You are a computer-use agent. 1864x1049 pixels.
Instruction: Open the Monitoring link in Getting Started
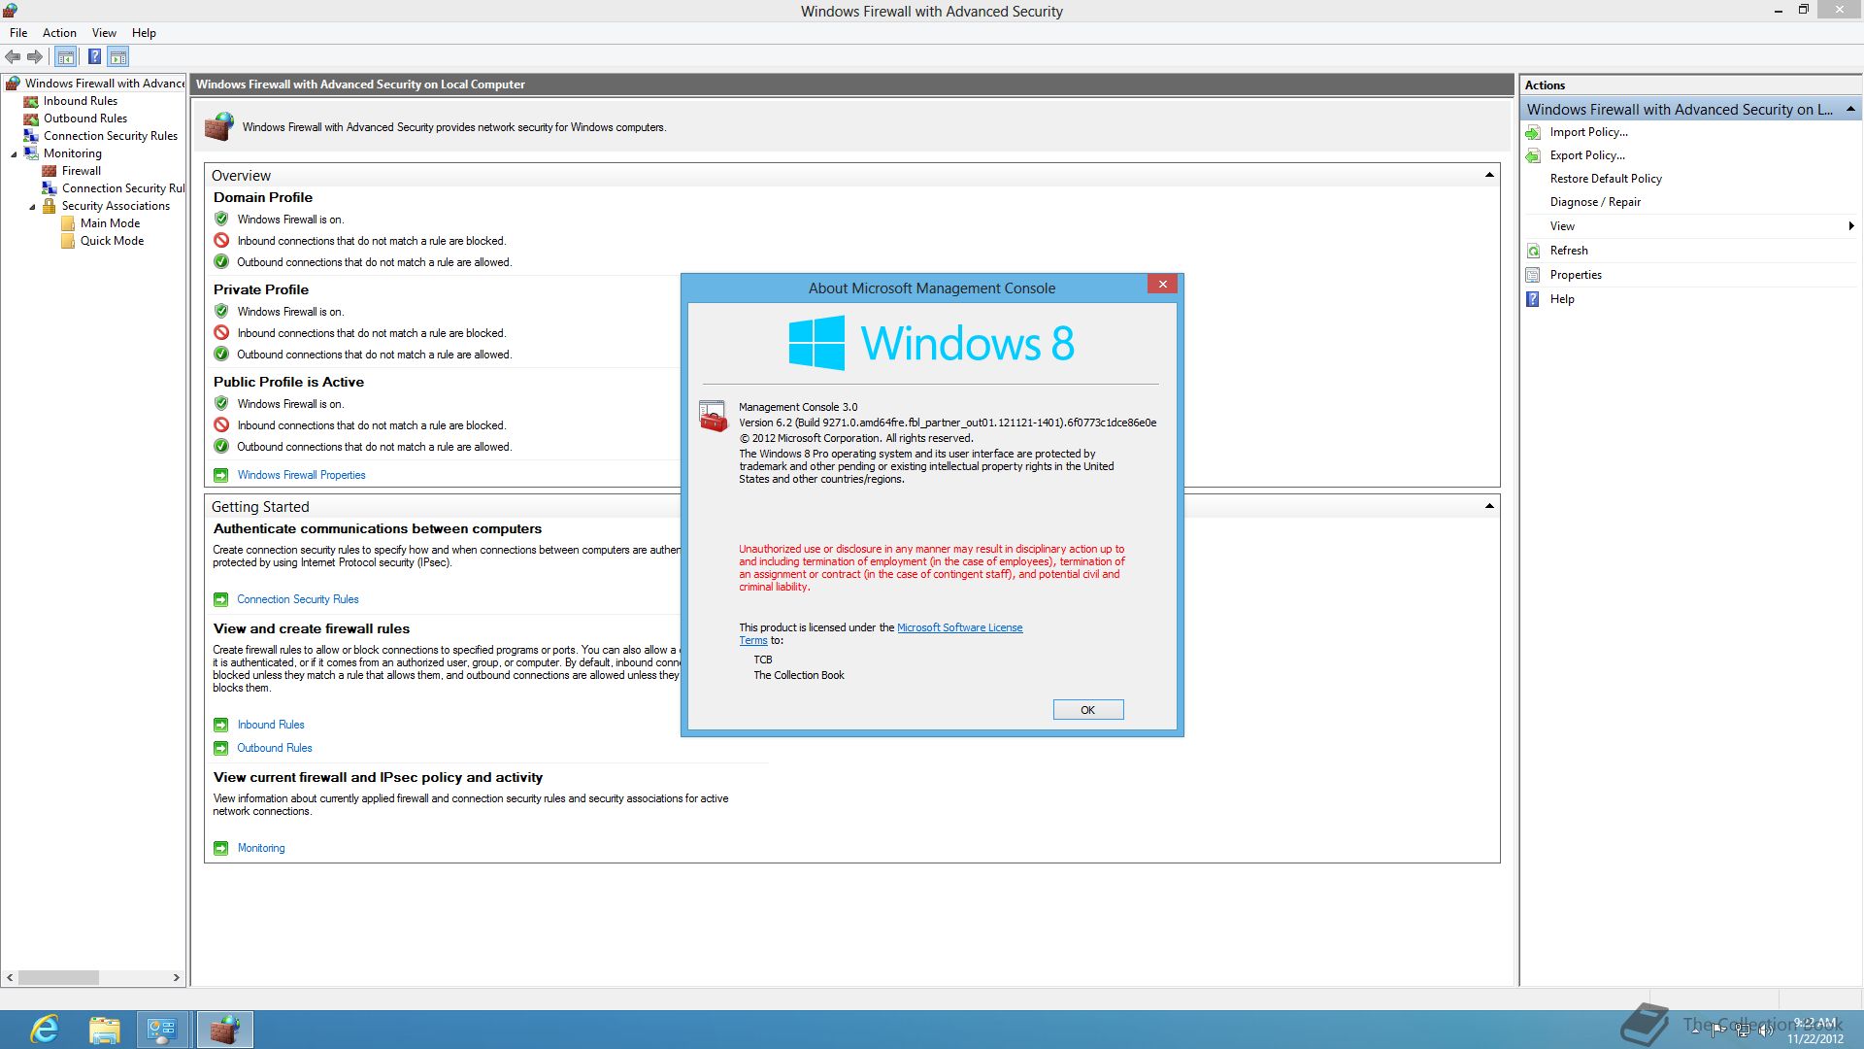click(261, 848)
